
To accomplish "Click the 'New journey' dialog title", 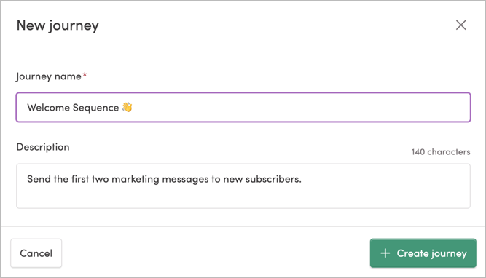I will [58, 25].
